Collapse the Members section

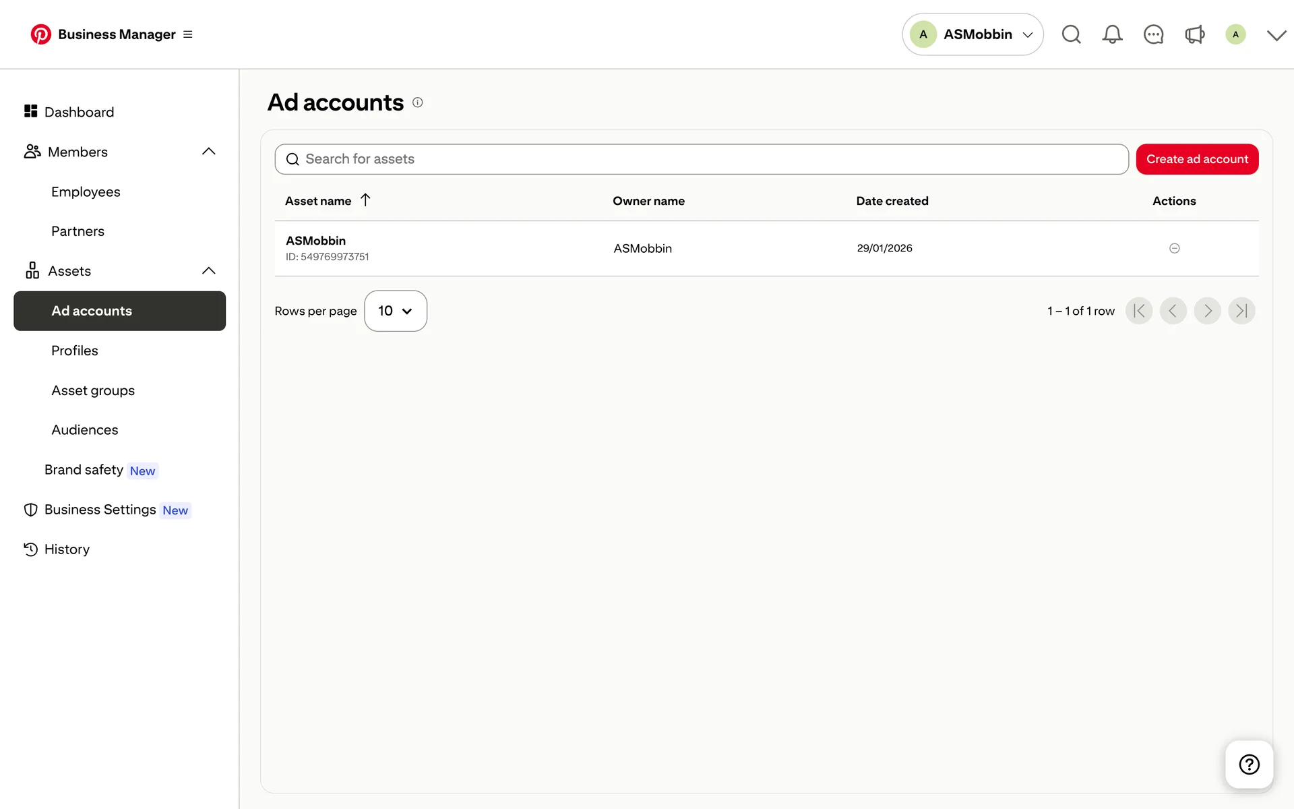click(209, 152)
